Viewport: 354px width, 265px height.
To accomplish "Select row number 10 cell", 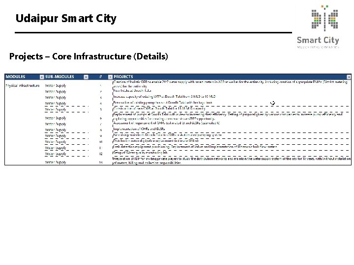I will coord(101,142).
